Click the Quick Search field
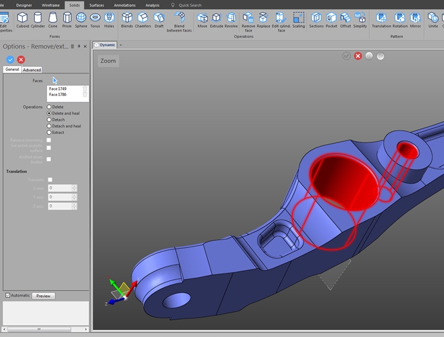 tap(190, 5)
